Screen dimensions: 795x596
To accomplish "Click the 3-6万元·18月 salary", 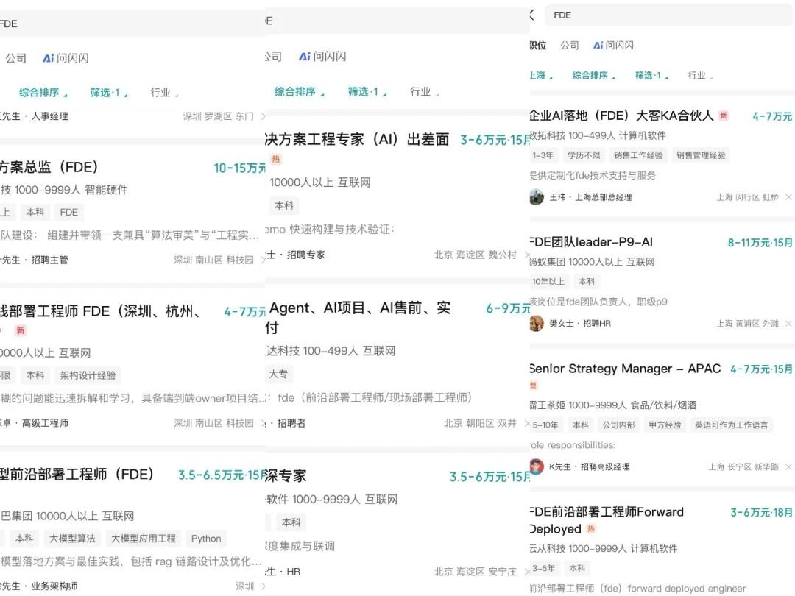I will click(x=761, y=512).
